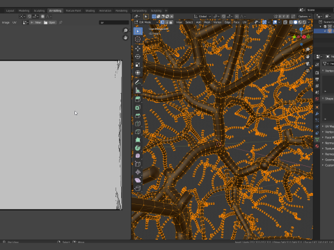Viewport: 334px width, 250px height.
Task: Expand the UV Maps panel
Action: click(x=328, y=126)
